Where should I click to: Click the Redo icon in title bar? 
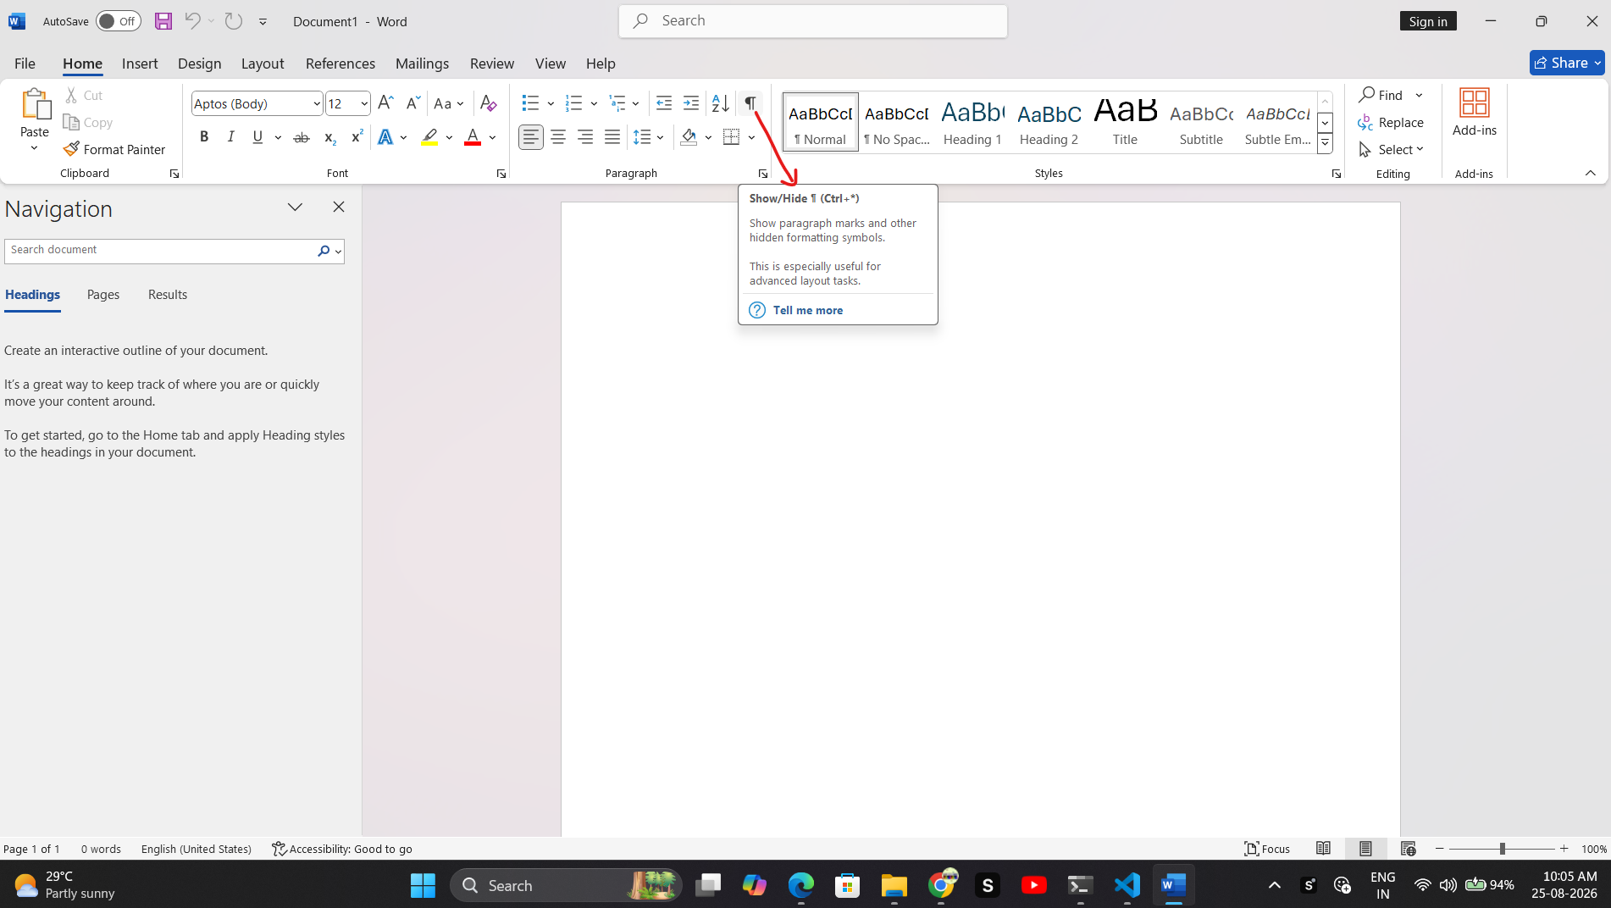tap(234, 21)
